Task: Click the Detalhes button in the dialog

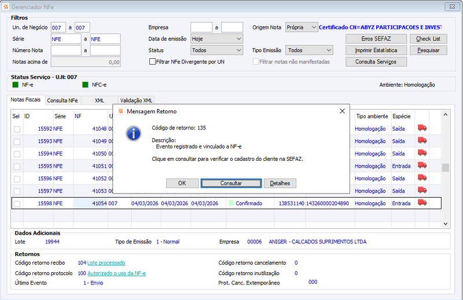Action: [x=280, y=183]
